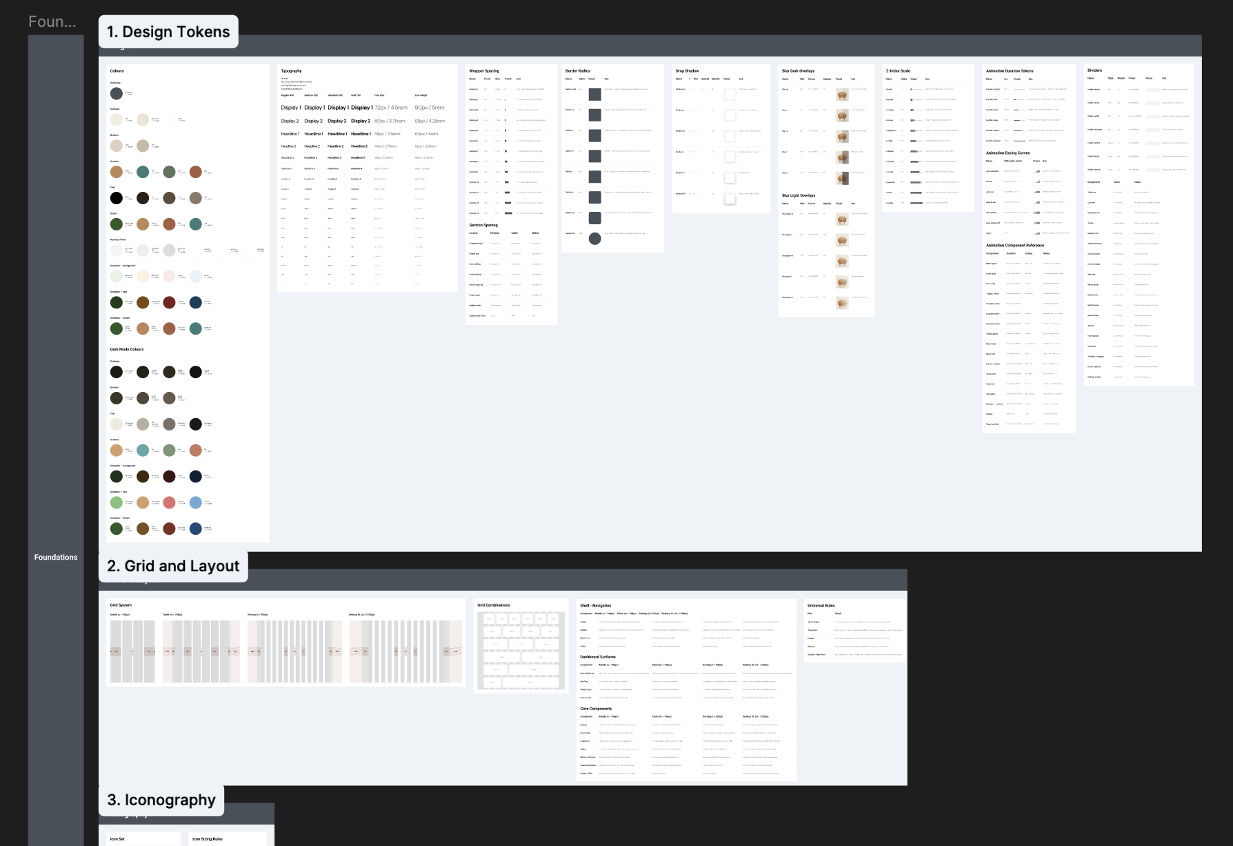Click the 'Grid System' heading
1233x846 pixels.
(121, 605)
